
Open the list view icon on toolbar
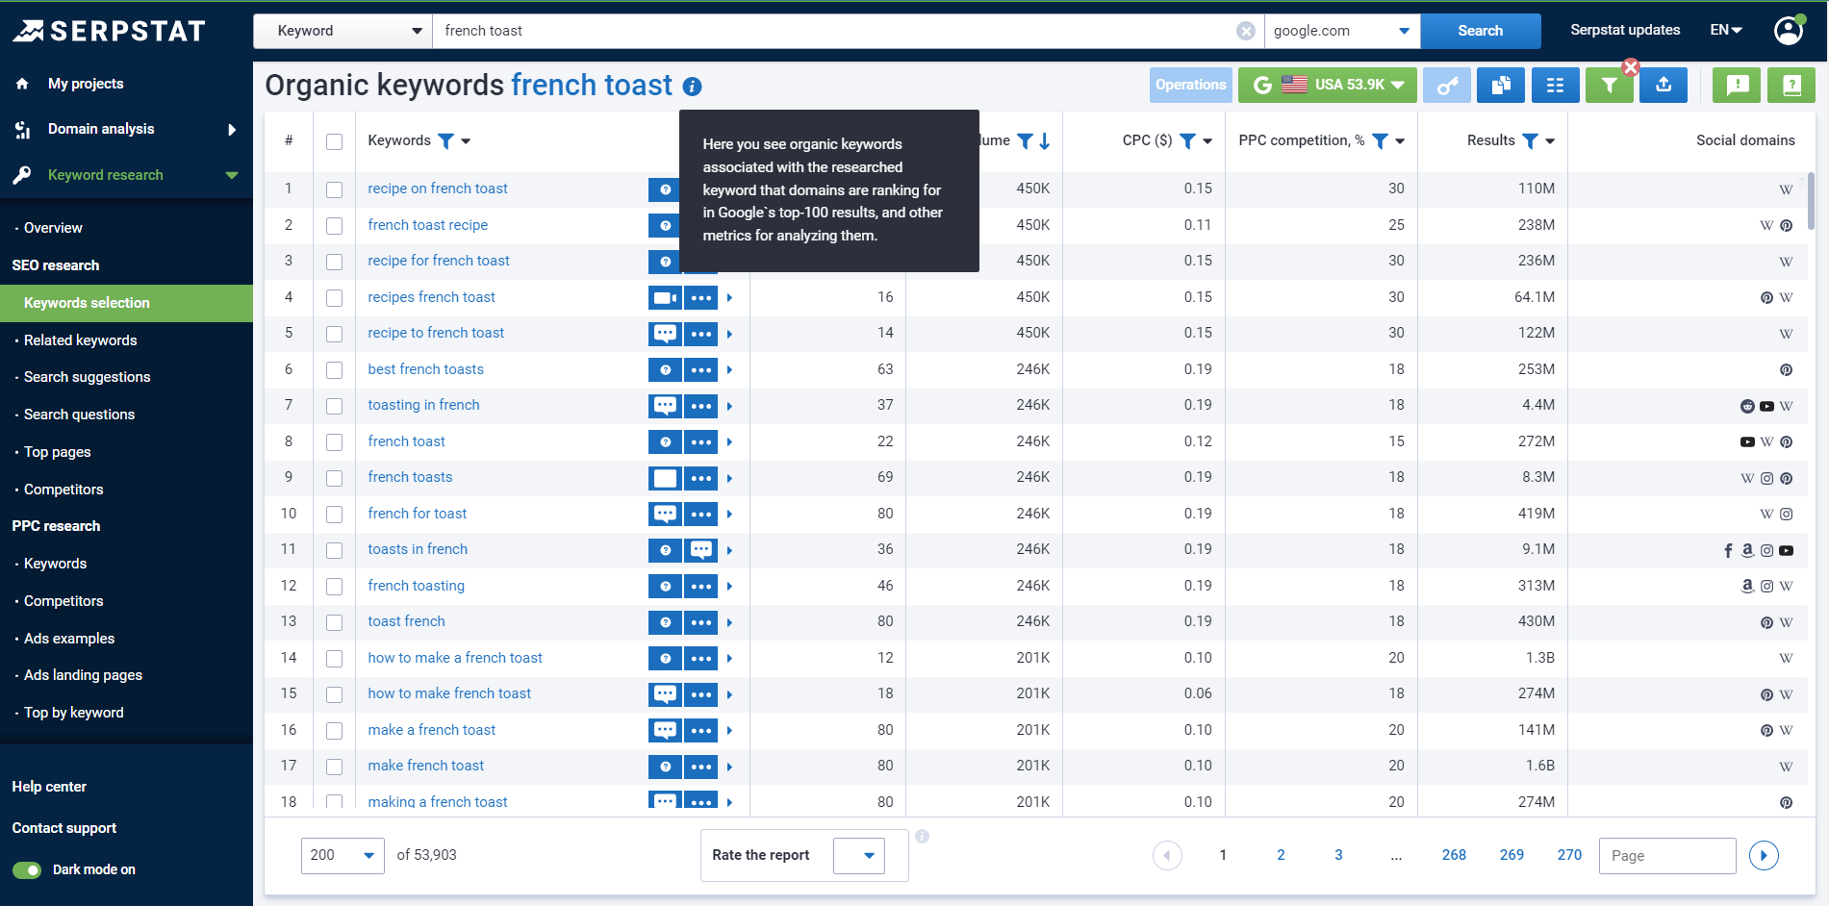tap(1555, 85)
